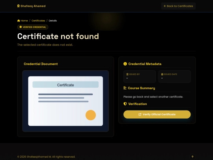Click the institution icon beside Issued By
The image size is (213, 160).
click(127, 74)
